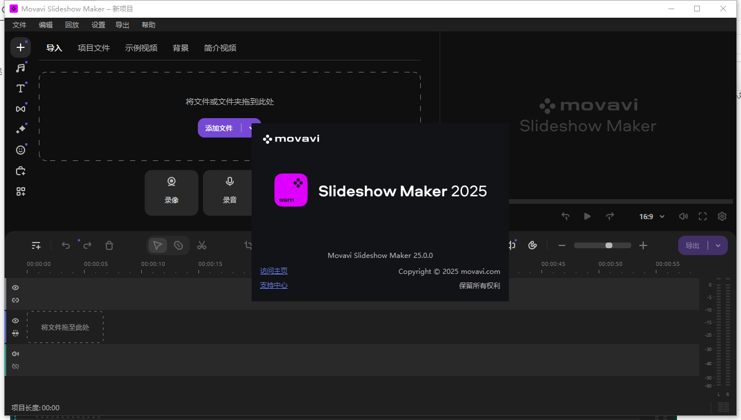Click the player volume speaker icon
Image resolution: width=741 pixels, height=420 pixels.
pyautogui.click(x=683, y=216)
